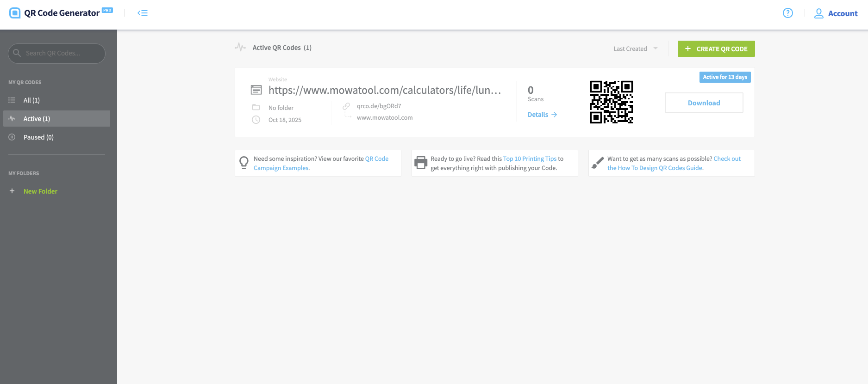This screenshot has width=868, height=384.
Task: Click the clock icon beside Oct 18, 2025
Action: (x=256, y=120)
